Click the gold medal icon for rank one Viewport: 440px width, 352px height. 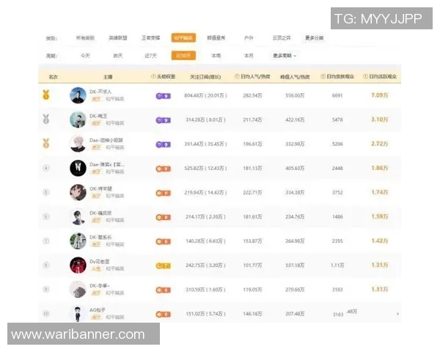46,95
